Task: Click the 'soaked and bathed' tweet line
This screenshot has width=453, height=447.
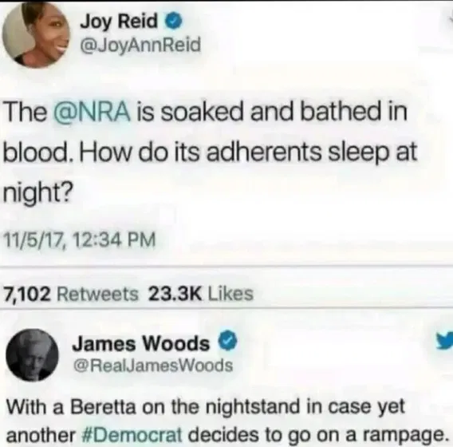Action: (x=206, y=113)
